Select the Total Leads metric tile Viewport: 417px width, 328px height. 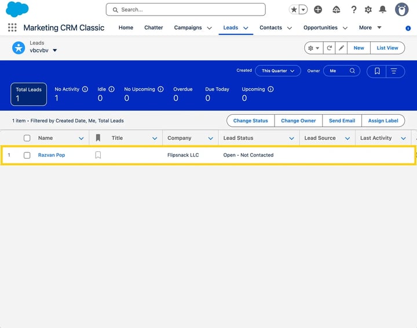[29, 94]
